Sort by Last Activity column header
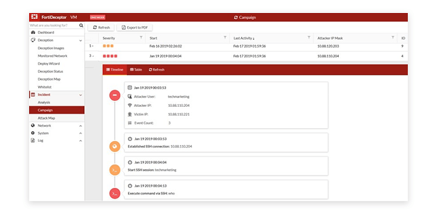The width and height of the screenshot is (437, 223). [x=244, y=38]
